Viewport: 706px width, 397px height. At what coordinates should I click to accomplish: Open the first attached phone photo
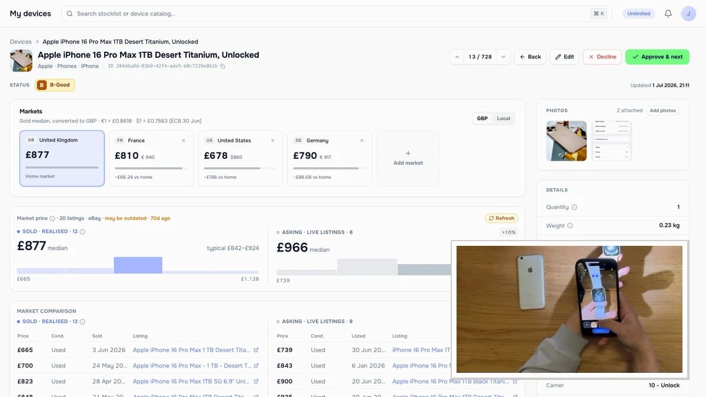(567, 141)
